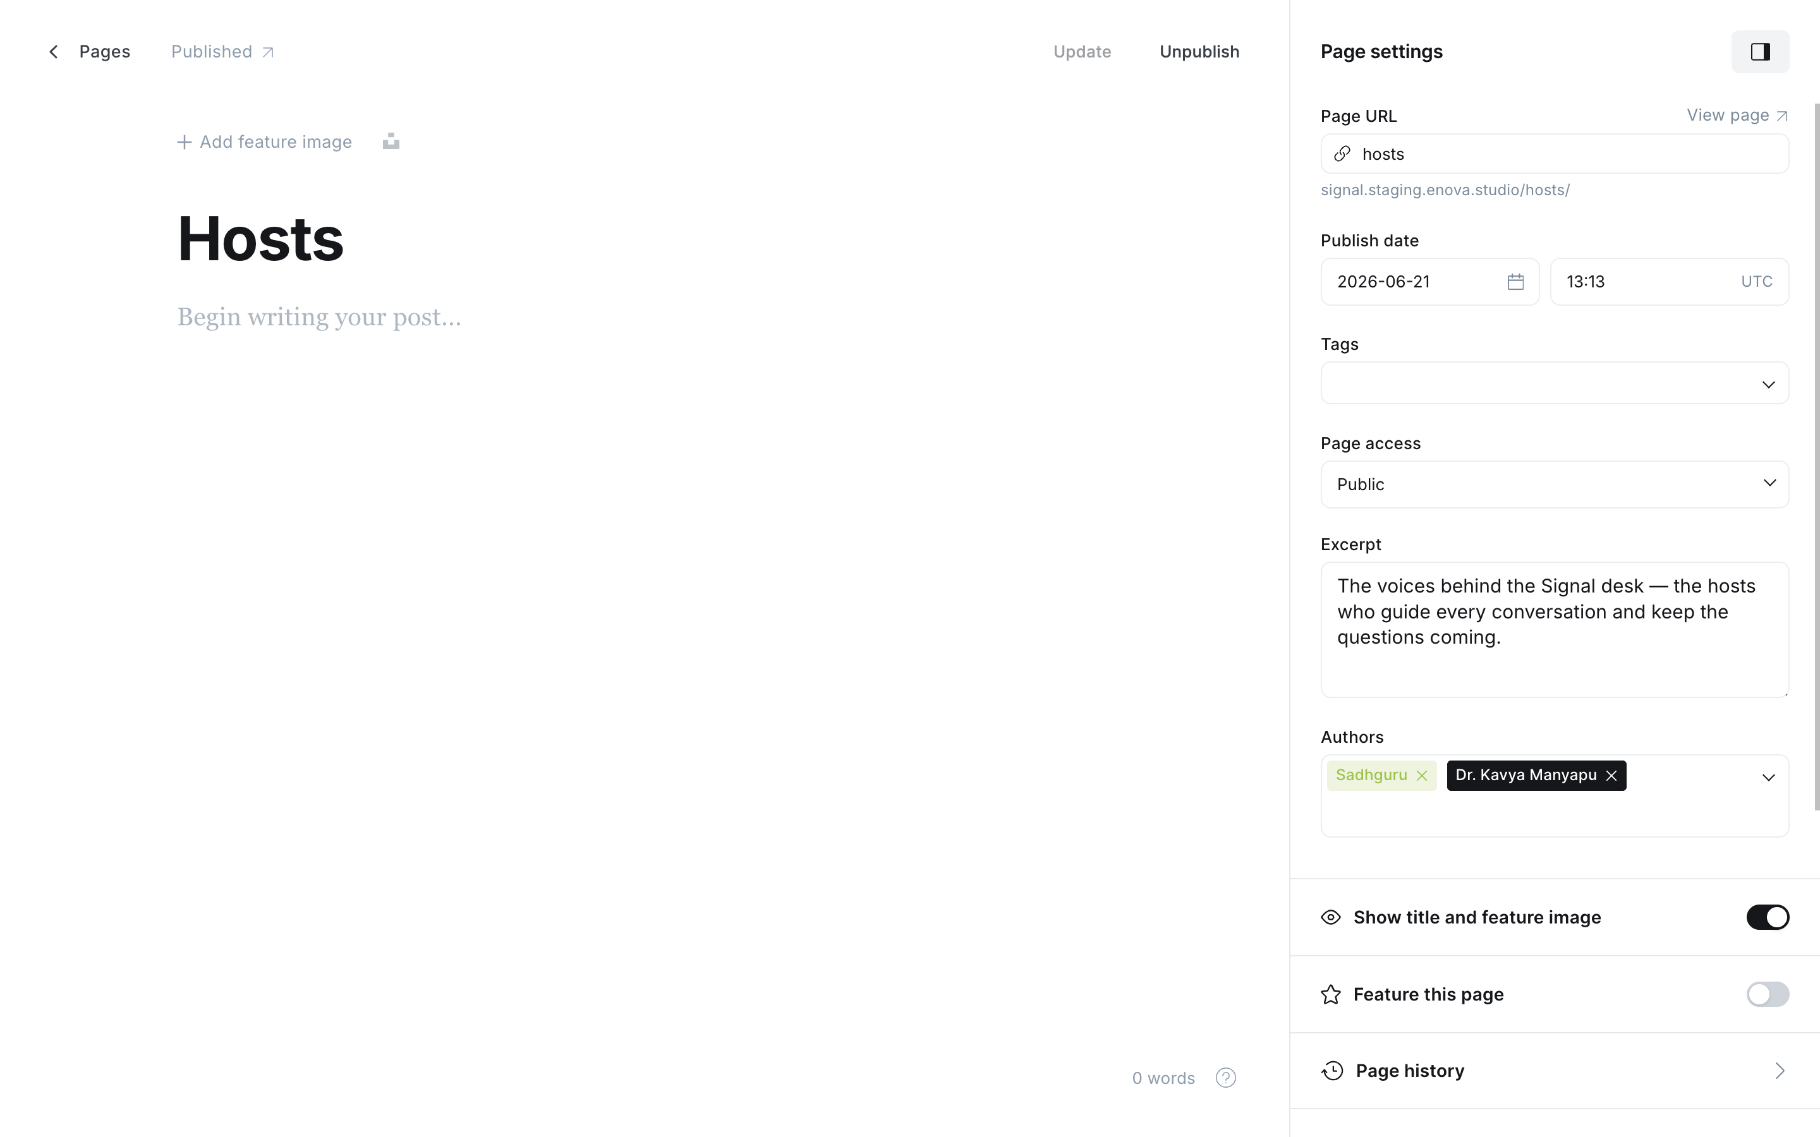The image size is (1820, 1137).
Task: Expand the Tags dropdown
Action: tap(1555, 383)
